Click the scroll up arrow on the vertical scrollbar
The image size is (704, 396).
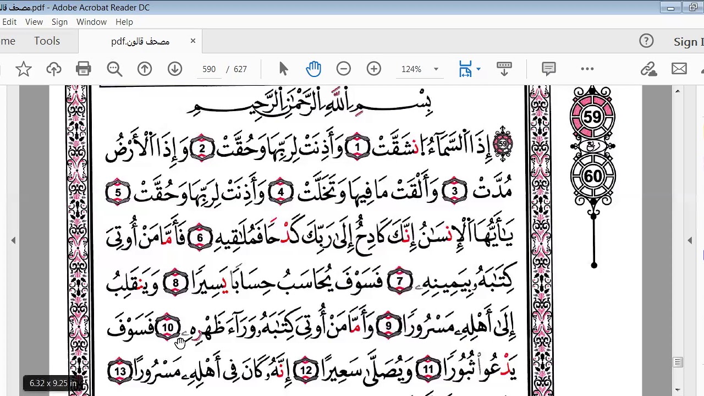coord(678,91)
